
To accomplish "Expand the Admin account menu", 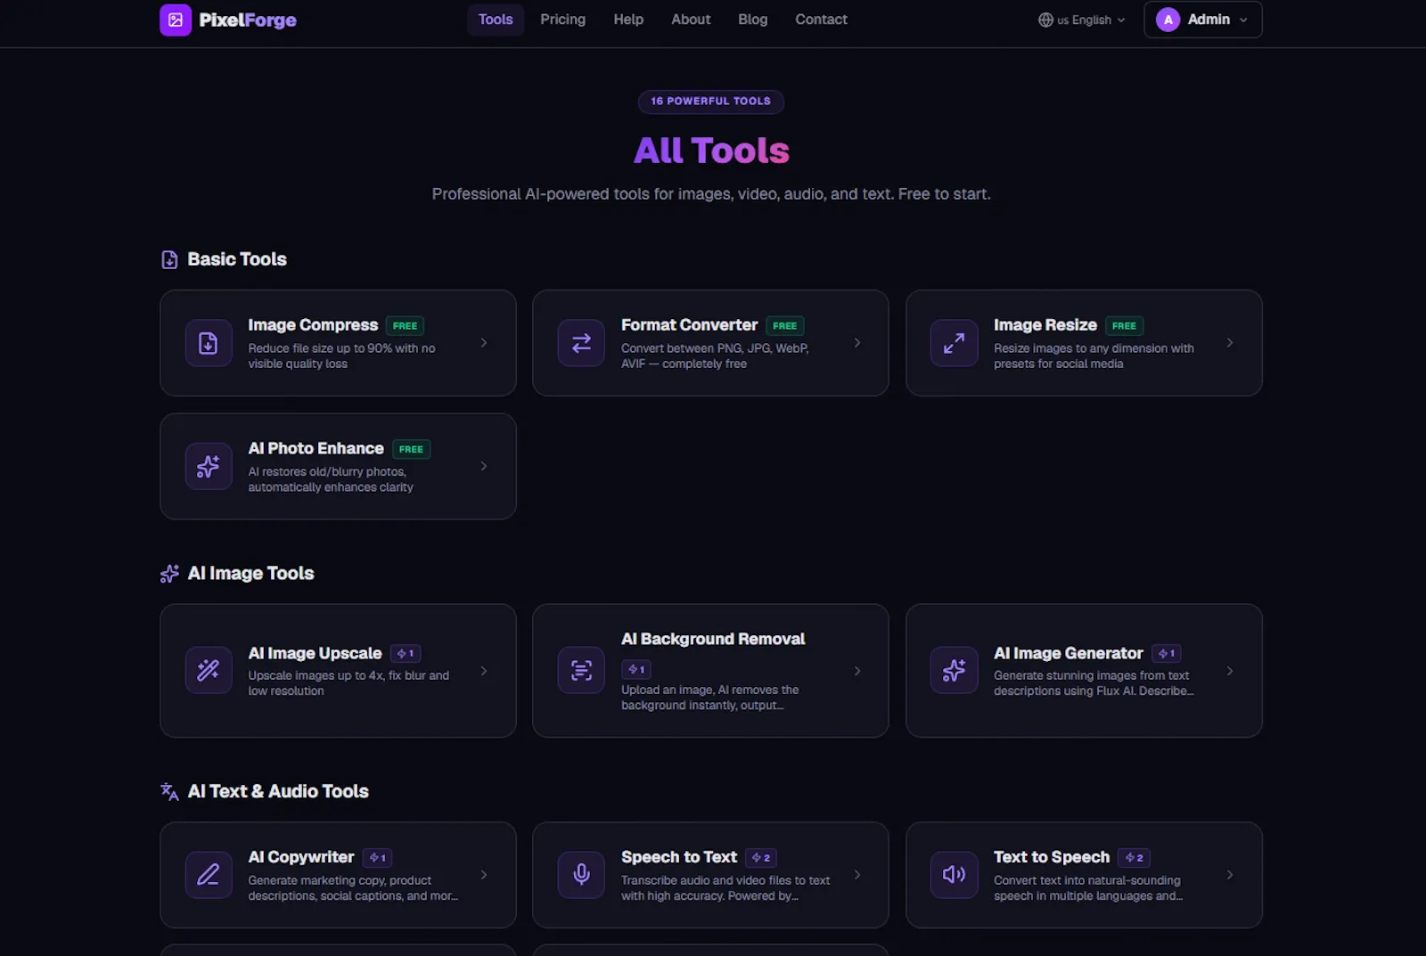I will coord(1202,20).
